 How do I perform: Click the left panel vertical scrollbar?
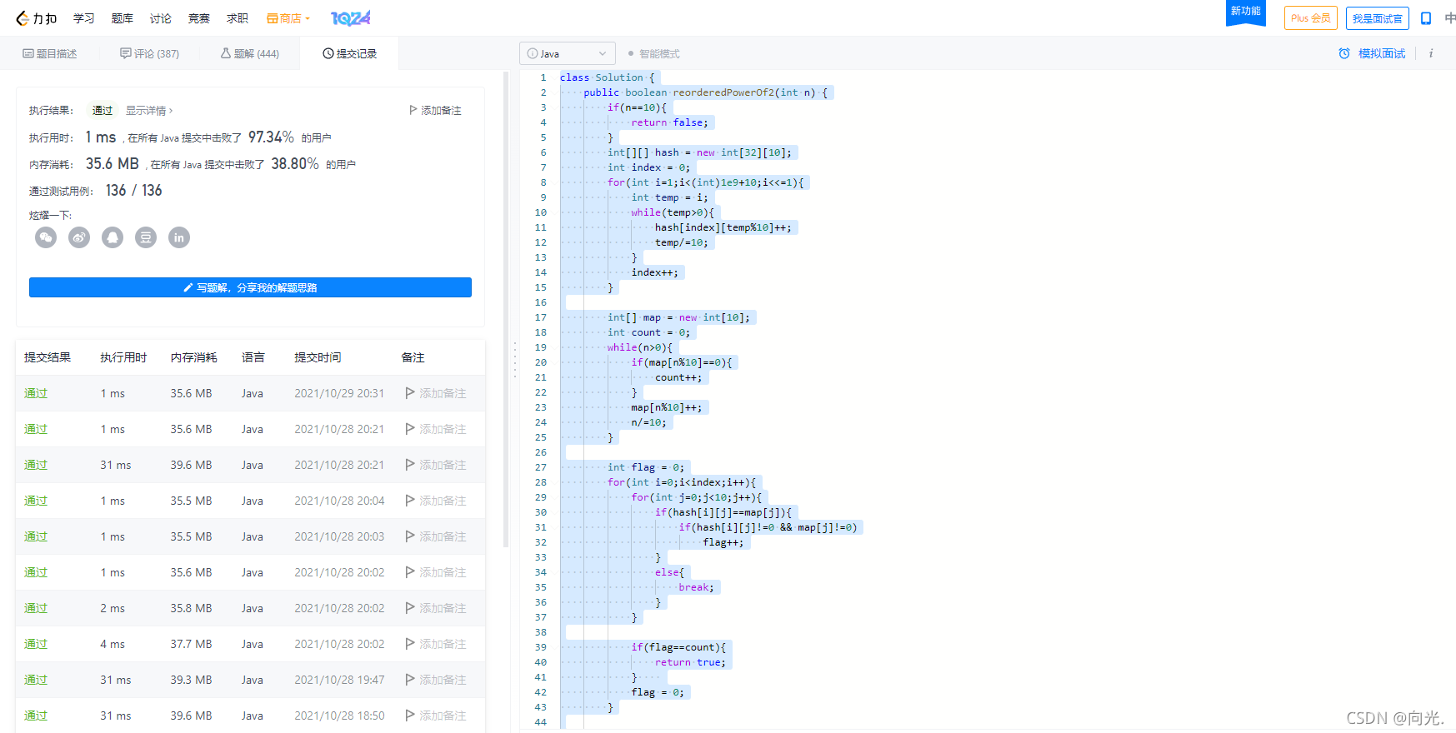click(506, 308)
